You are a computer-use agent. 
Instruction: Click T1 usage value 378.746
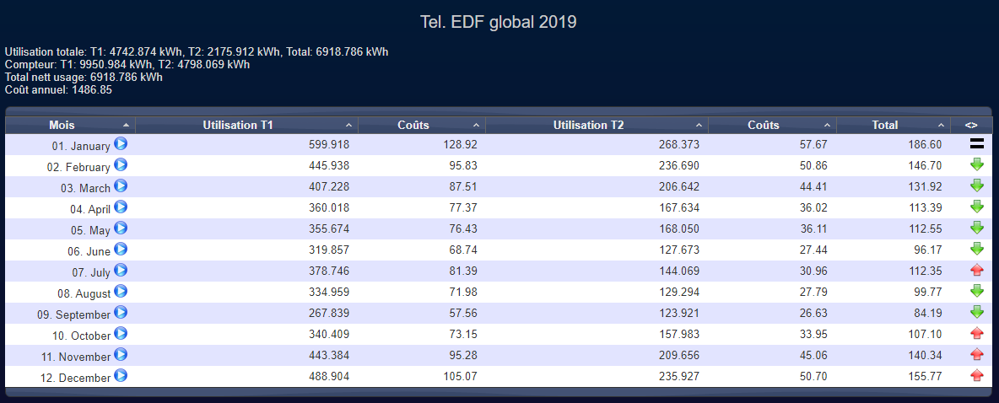coord(329,271)
